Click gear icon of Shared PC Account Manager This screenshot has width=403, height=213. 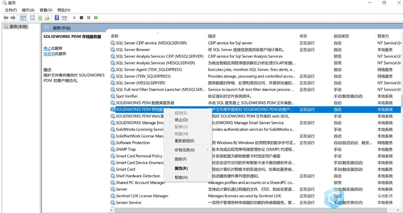(113, 183)
